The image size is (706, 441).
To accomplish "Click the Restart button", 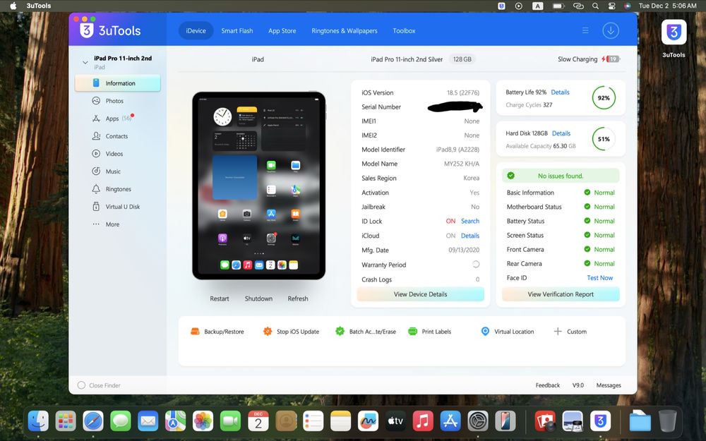I will 220,298.
